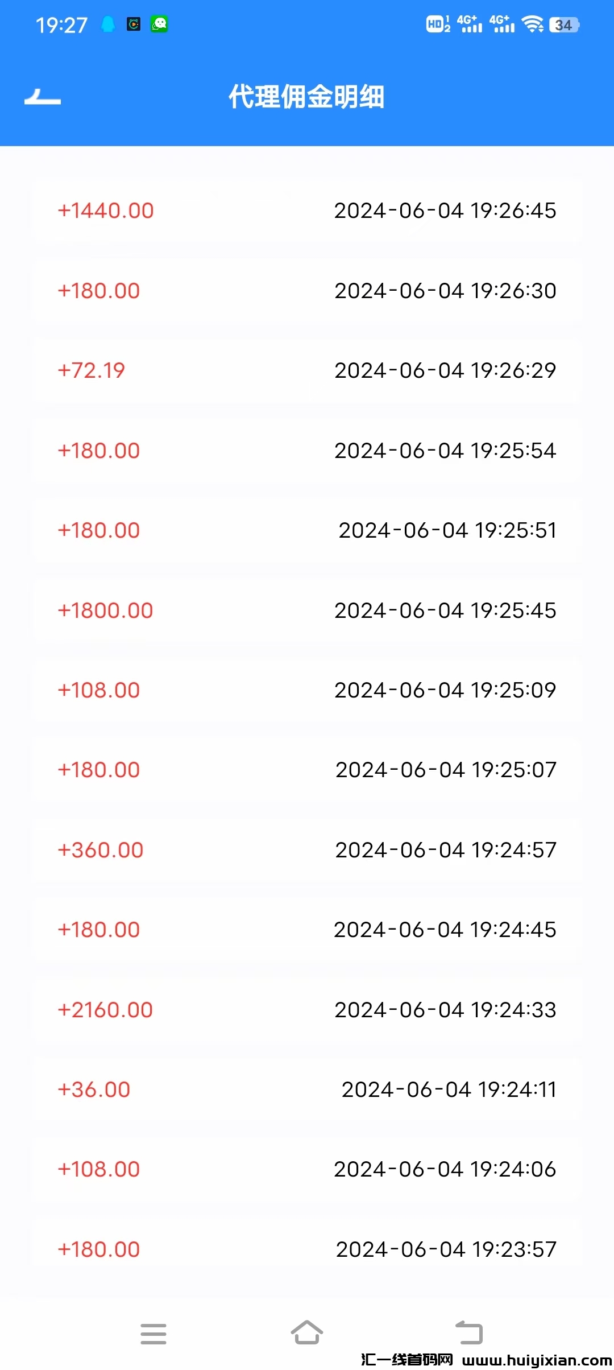Select the +2160.00 commission entry
The height and width of the screenshot is (1370, 614).
click(307, 1010)
